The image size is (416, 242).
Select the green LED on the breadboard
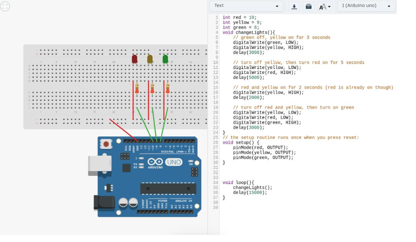tap(165, 60)
